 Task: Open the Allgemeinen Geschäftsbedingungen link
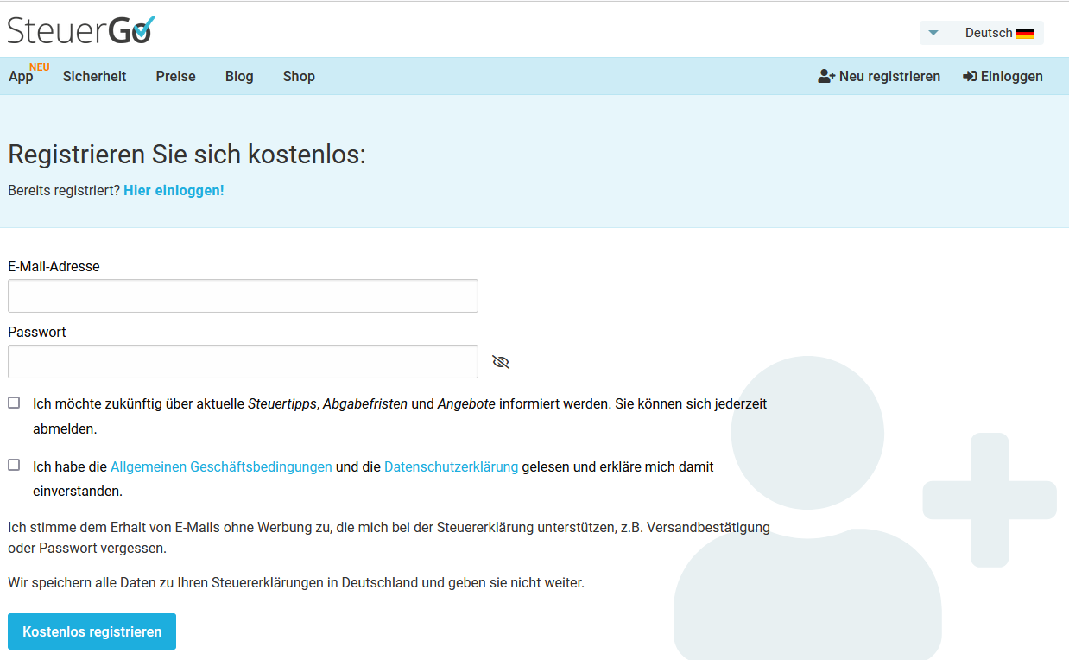tap(221, 466)
